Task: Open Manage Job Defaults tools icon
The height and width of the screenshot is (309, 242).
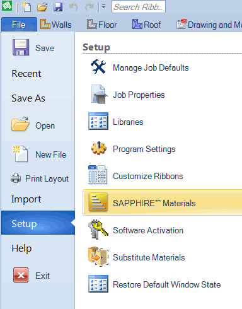Action: 98,67
